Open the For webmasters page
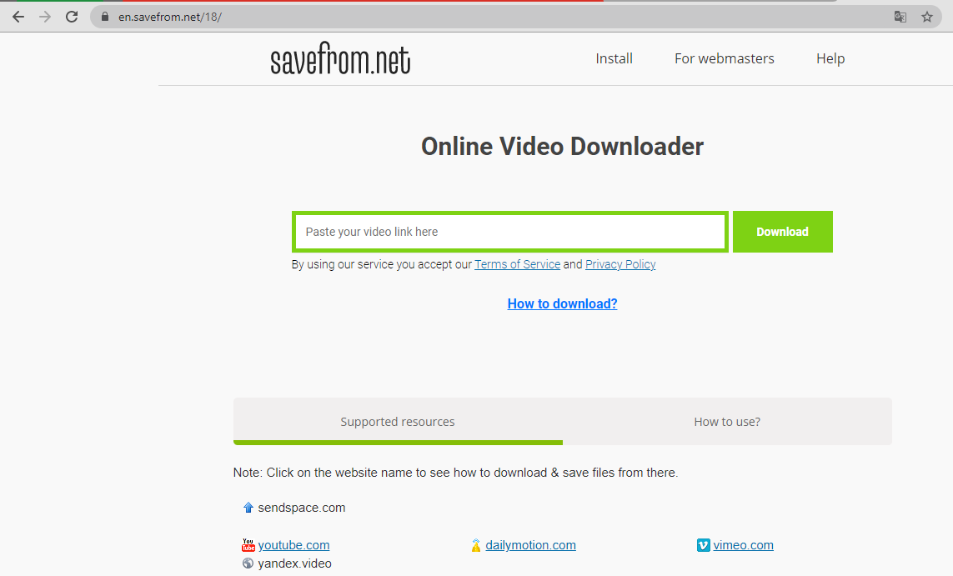 725,58
